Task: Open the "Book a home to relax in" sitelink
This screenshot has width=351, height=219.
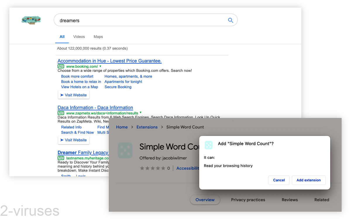Action: click(81, 81)
